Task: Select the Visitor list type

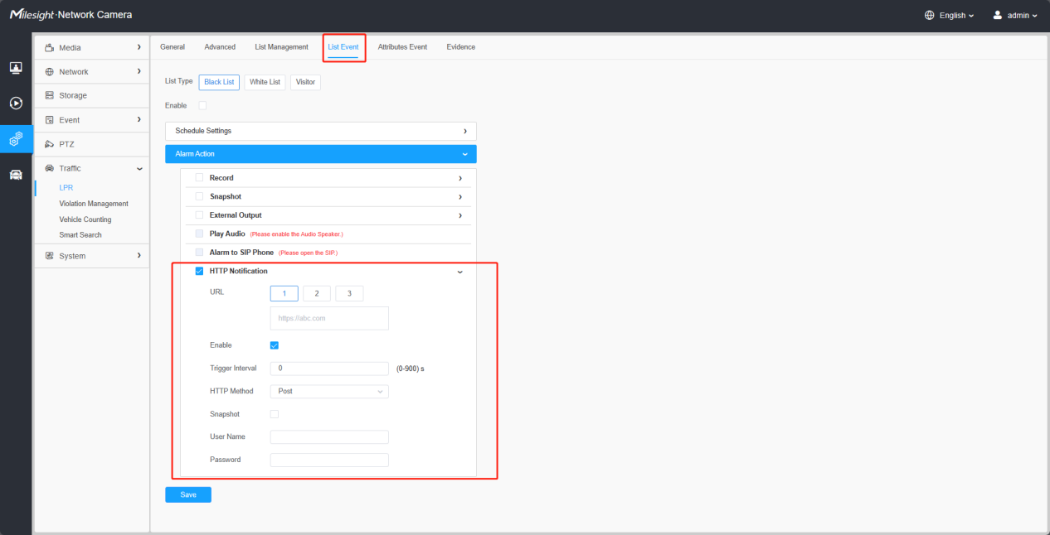Action: coord(305,82)
